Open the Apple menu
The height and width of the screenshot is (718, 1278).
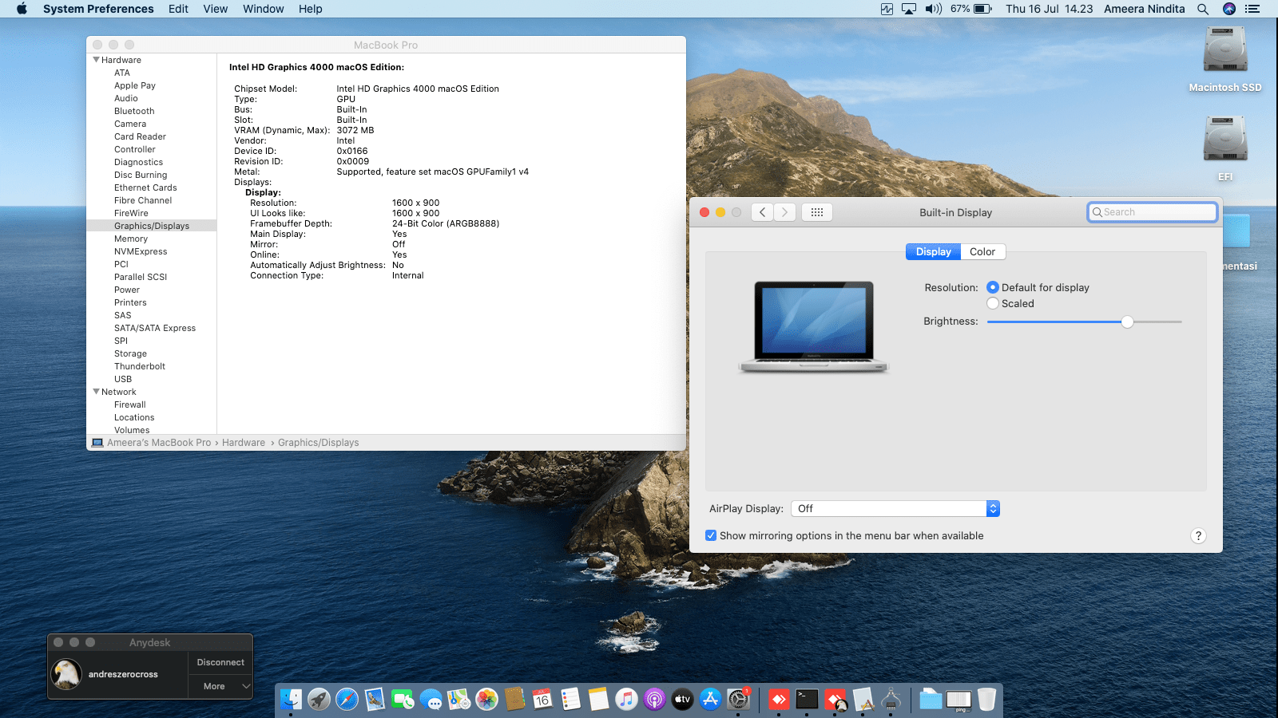coord(22,9)
